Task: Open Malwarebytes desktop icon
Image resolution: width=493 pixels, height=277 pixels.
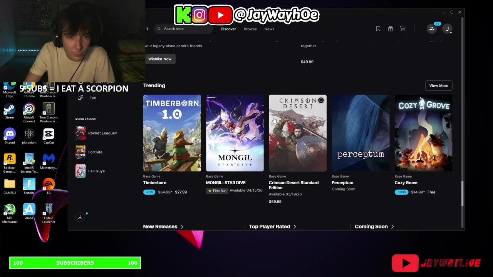Action: 49,161
